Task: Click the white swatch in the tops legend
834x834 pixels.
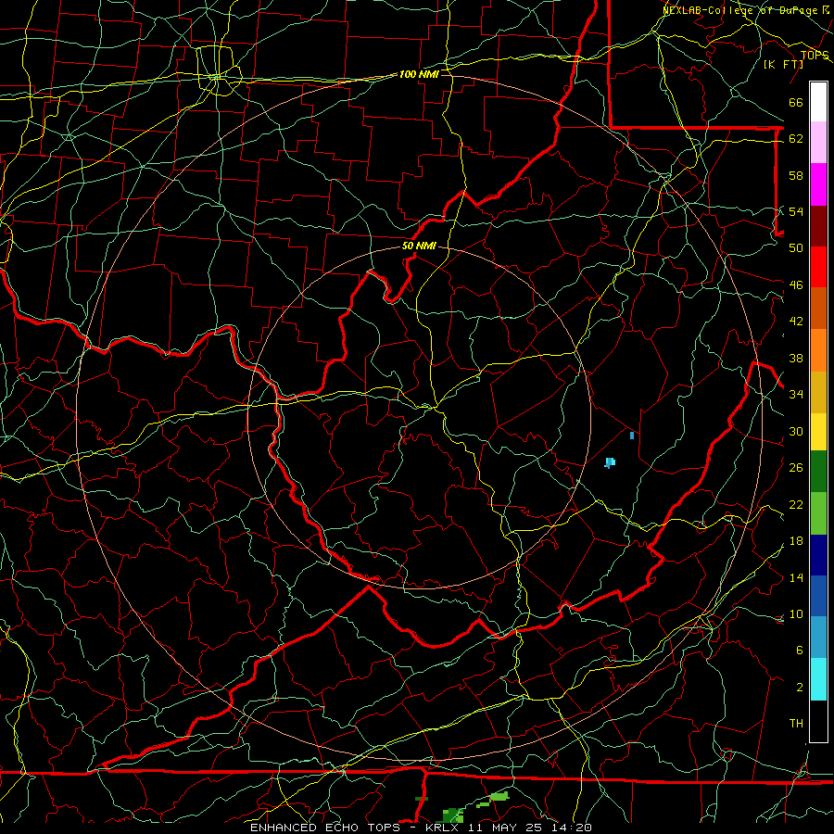Action: 818,102
